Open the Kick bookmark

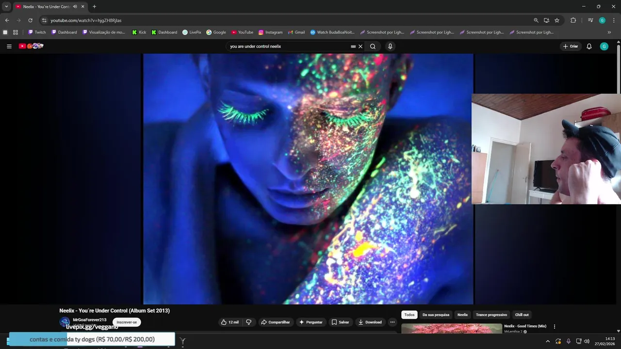click(x=139, y=32)
